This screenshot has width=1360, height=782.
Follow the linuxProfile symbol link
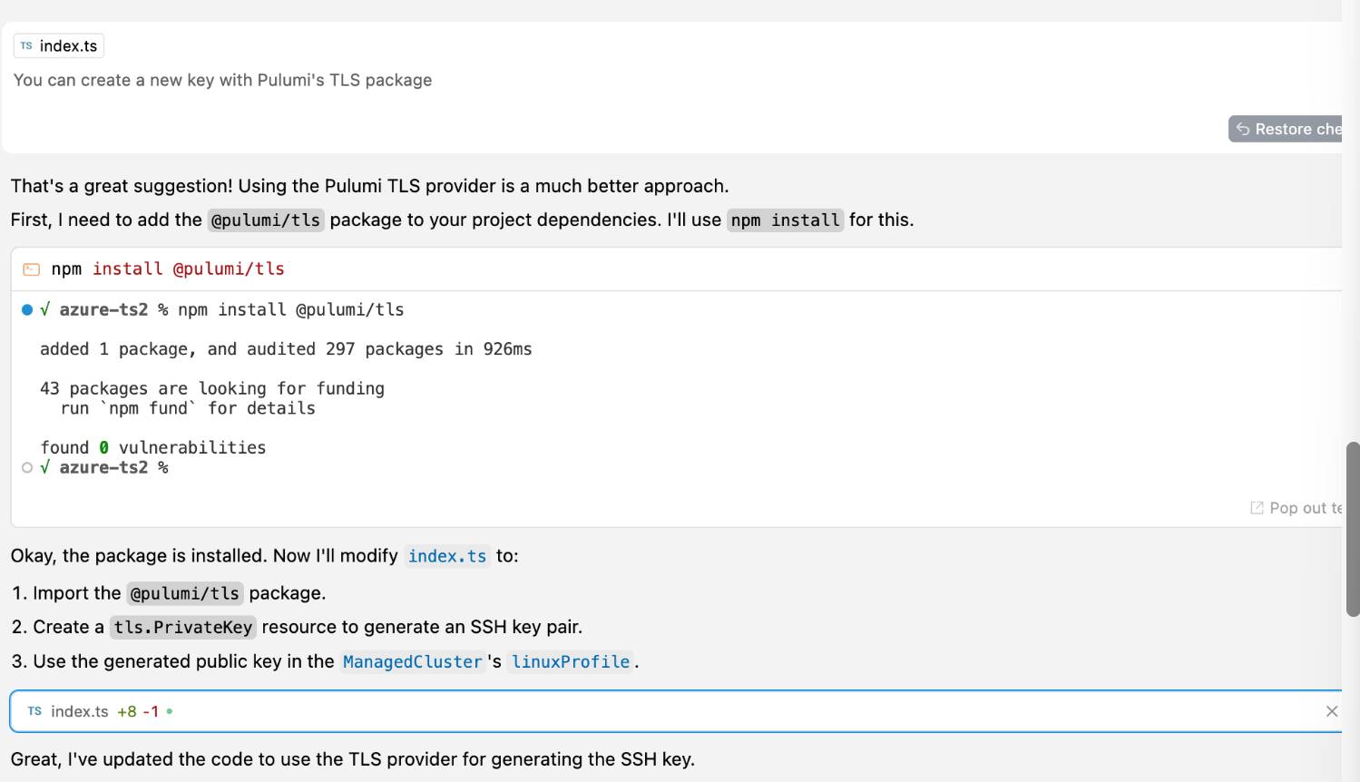(x=570, y=662)
